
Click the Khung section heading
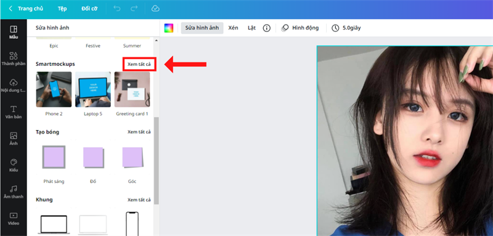44,200
